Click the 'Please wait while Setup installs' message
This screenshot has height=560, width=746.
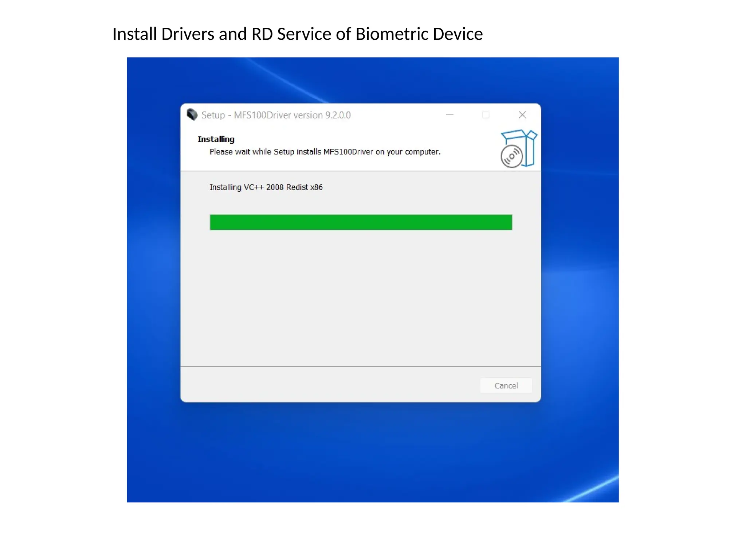click(325, 152)
